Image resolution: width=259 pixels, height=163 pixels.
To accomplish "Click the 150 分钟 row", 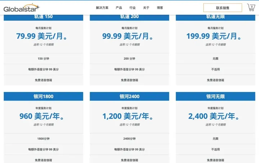I will click(44, 58).
